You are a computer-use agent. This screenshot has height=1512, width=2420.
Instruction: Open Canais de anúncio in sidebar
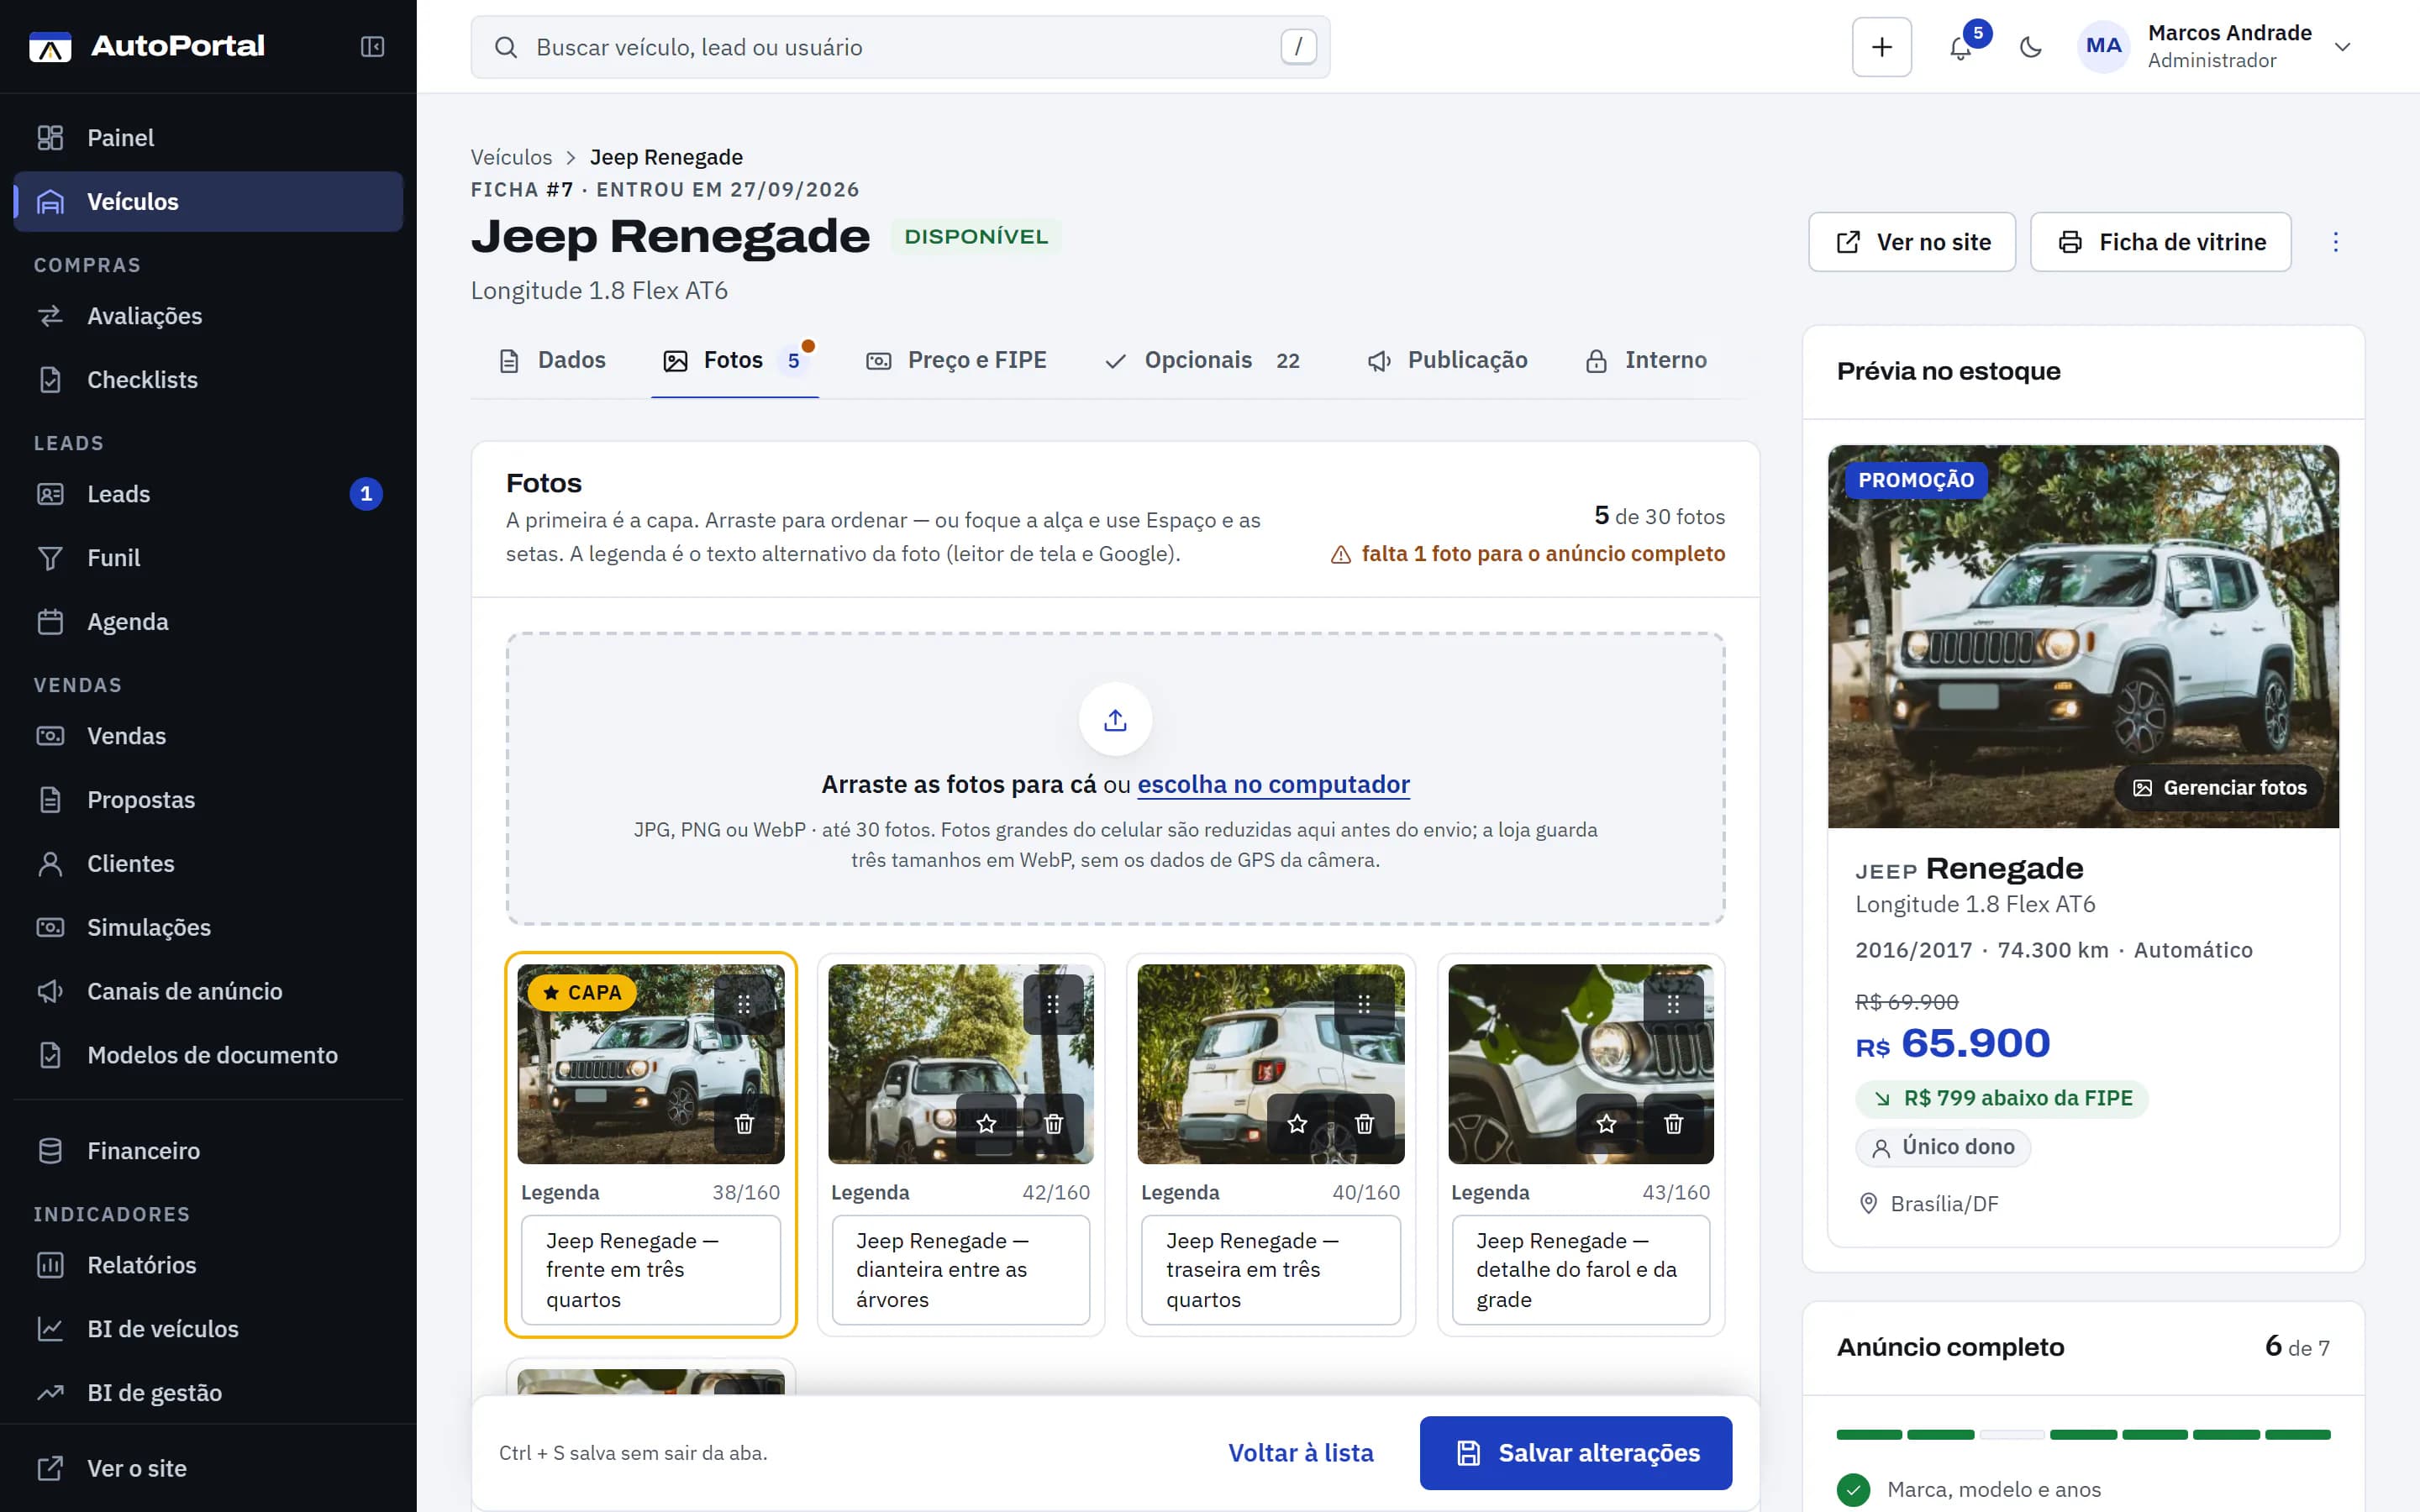208,991
